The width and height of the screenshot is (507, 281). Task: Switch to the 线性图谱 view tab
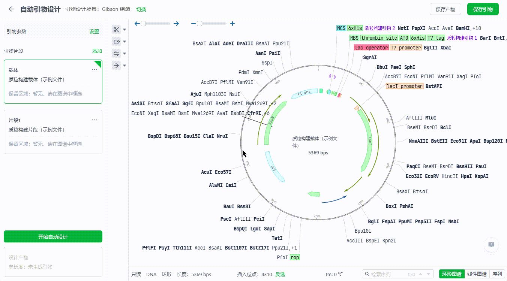click(x=477, y=274)
